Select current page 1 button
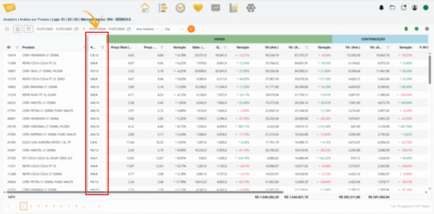The image size is (434, 214). [24, 206]
